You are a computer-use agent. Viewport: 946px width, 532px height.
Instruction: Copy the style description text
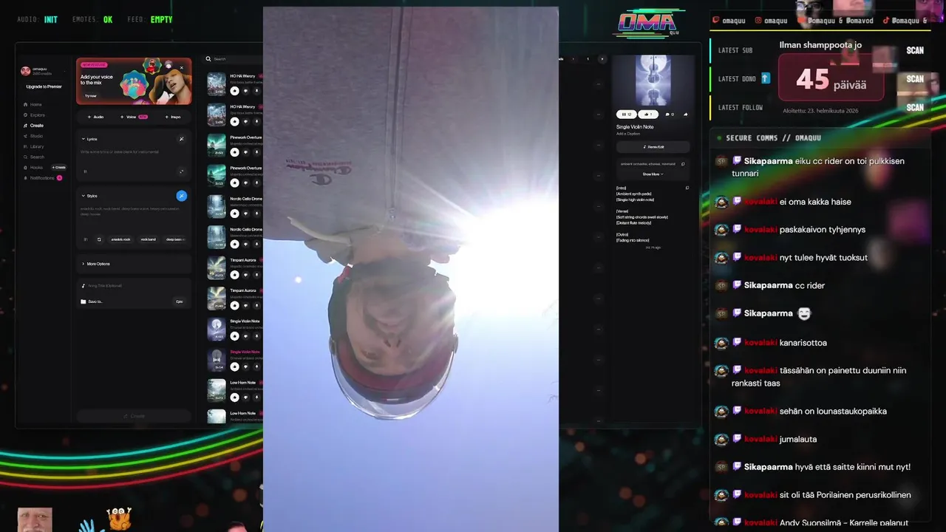pos(683,164)
